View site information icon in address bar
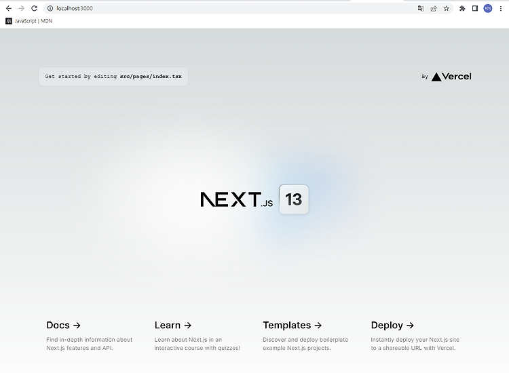The width and height of the screenshot is (509, 373). [x=50, y=8]
